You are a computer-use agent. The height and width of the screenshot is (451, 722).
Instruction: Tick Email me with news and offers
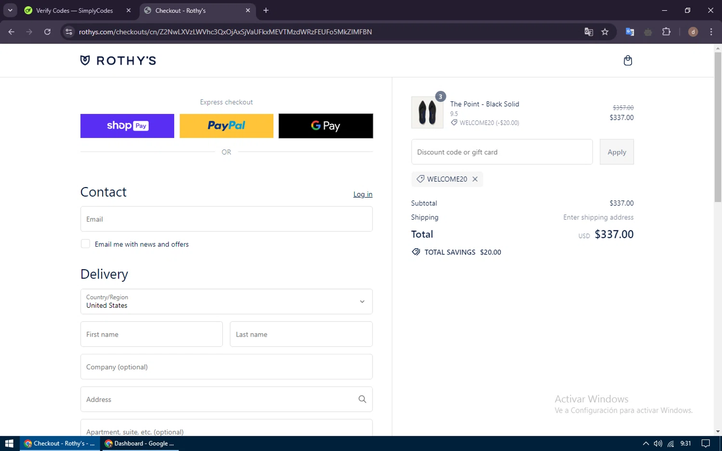click(x=85, y=244)
